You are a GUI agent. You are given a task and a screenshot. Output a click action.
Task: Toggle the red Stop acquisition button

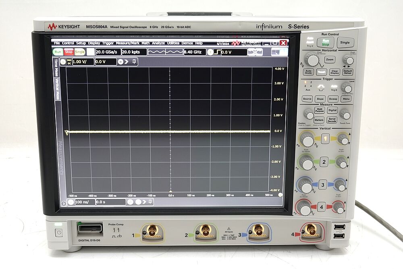pyautogui.click(x=69, y=52)
